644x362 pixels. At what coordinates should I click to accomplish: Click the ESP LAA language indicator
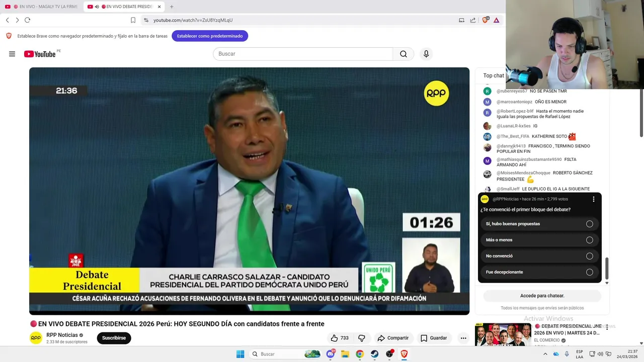[x=580, y=354]
